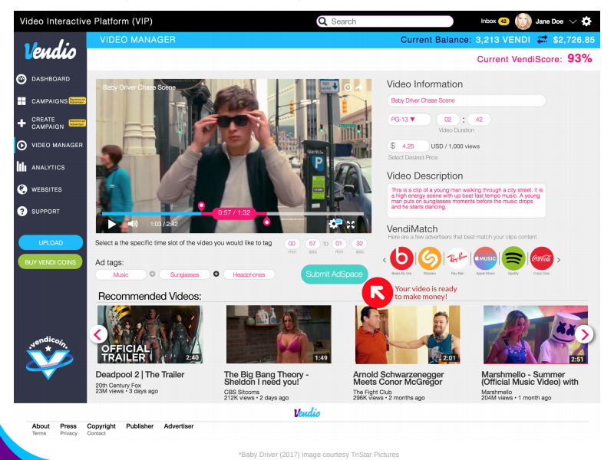
Task: Show next recommended videos
Action: 585,334
